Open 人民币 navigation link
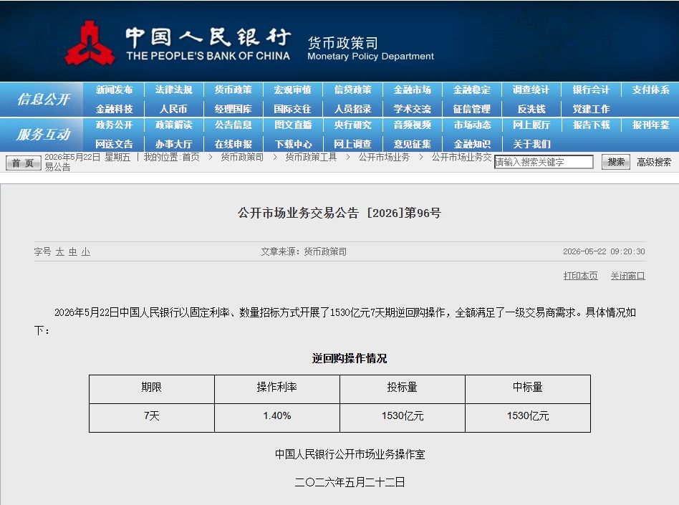679x505 pixels. click(x=173, y=109)
